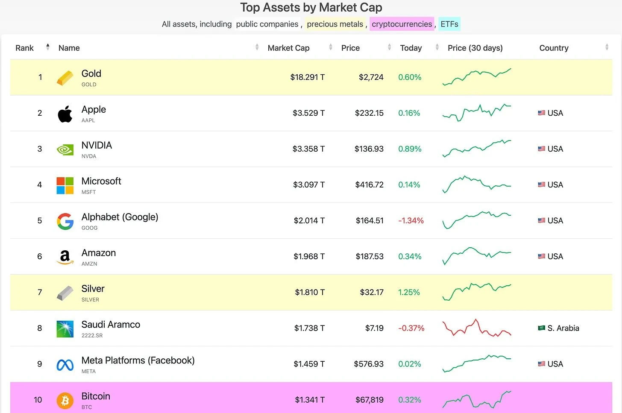Click the Google logo icon
The height and width of the screenshot is (413, 622).
65,221
